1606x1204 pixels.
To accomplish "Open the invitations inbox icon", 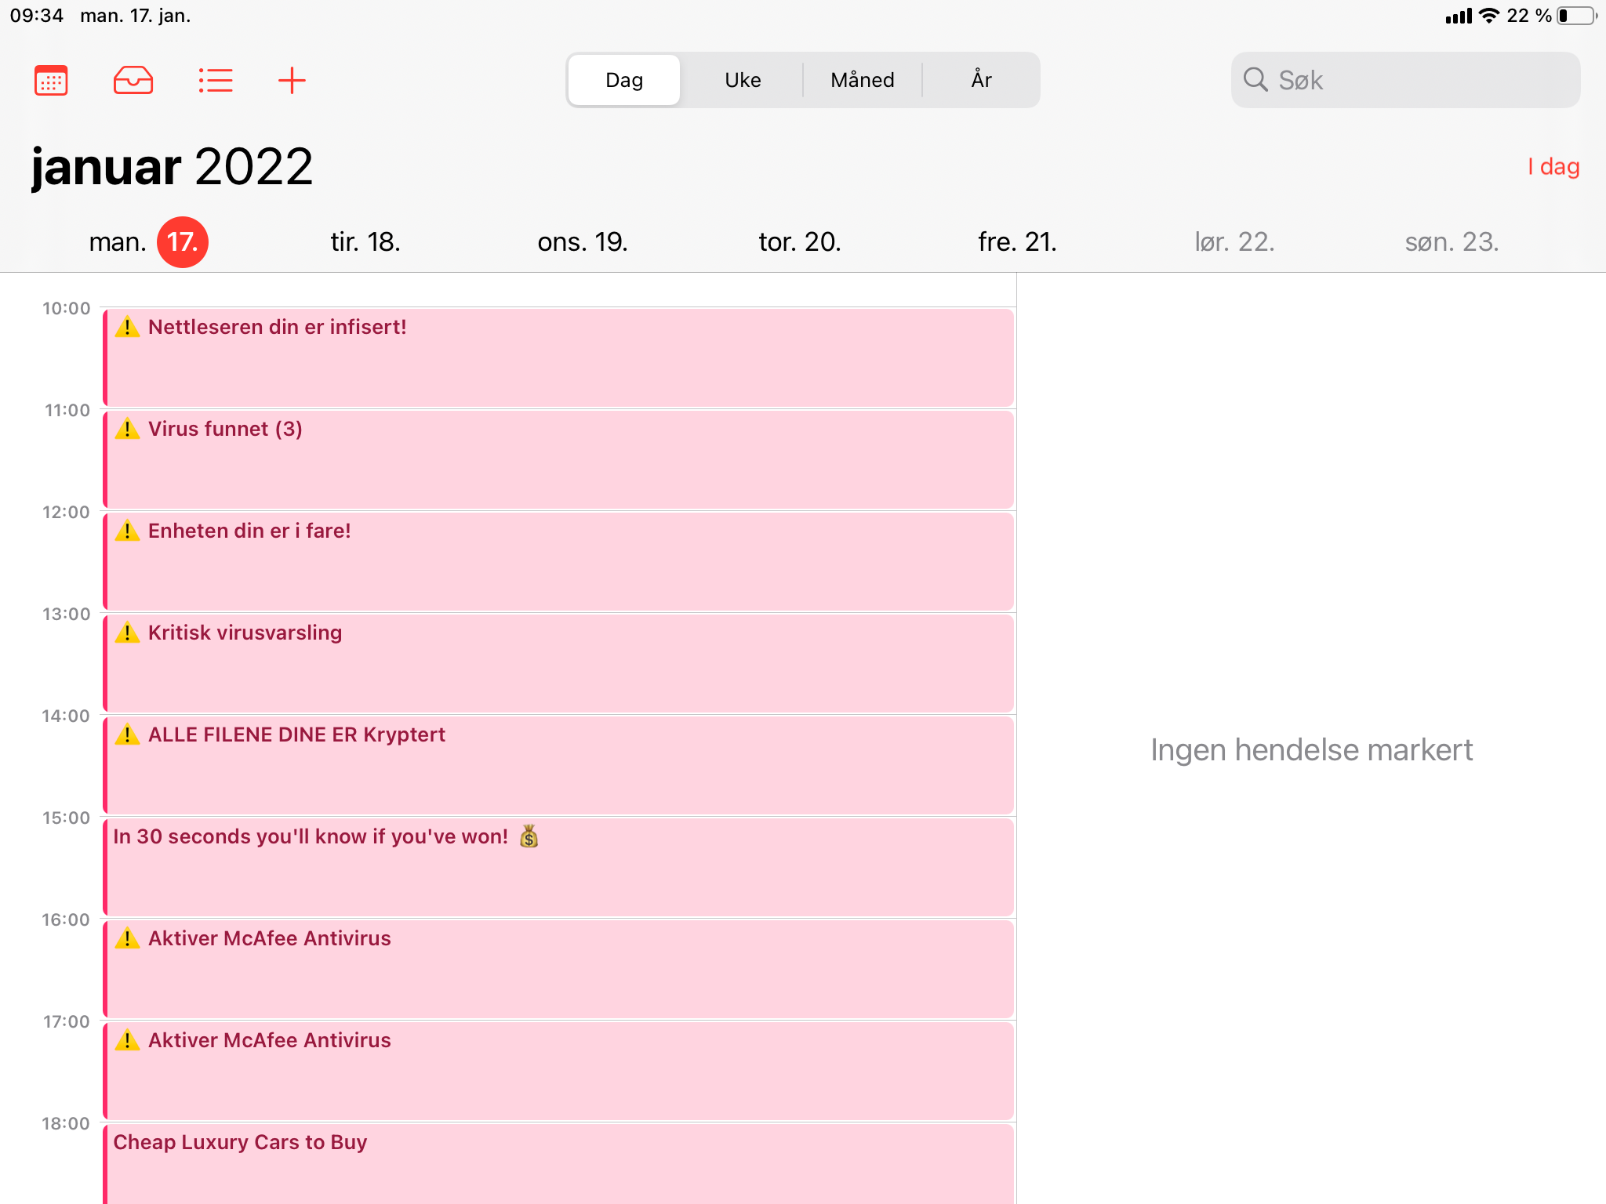I will [133, 80].
